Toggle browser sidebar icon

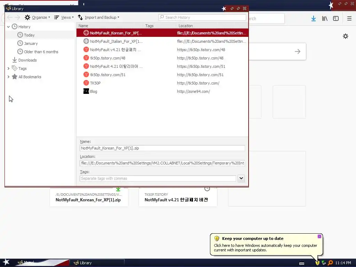(336, 19)
